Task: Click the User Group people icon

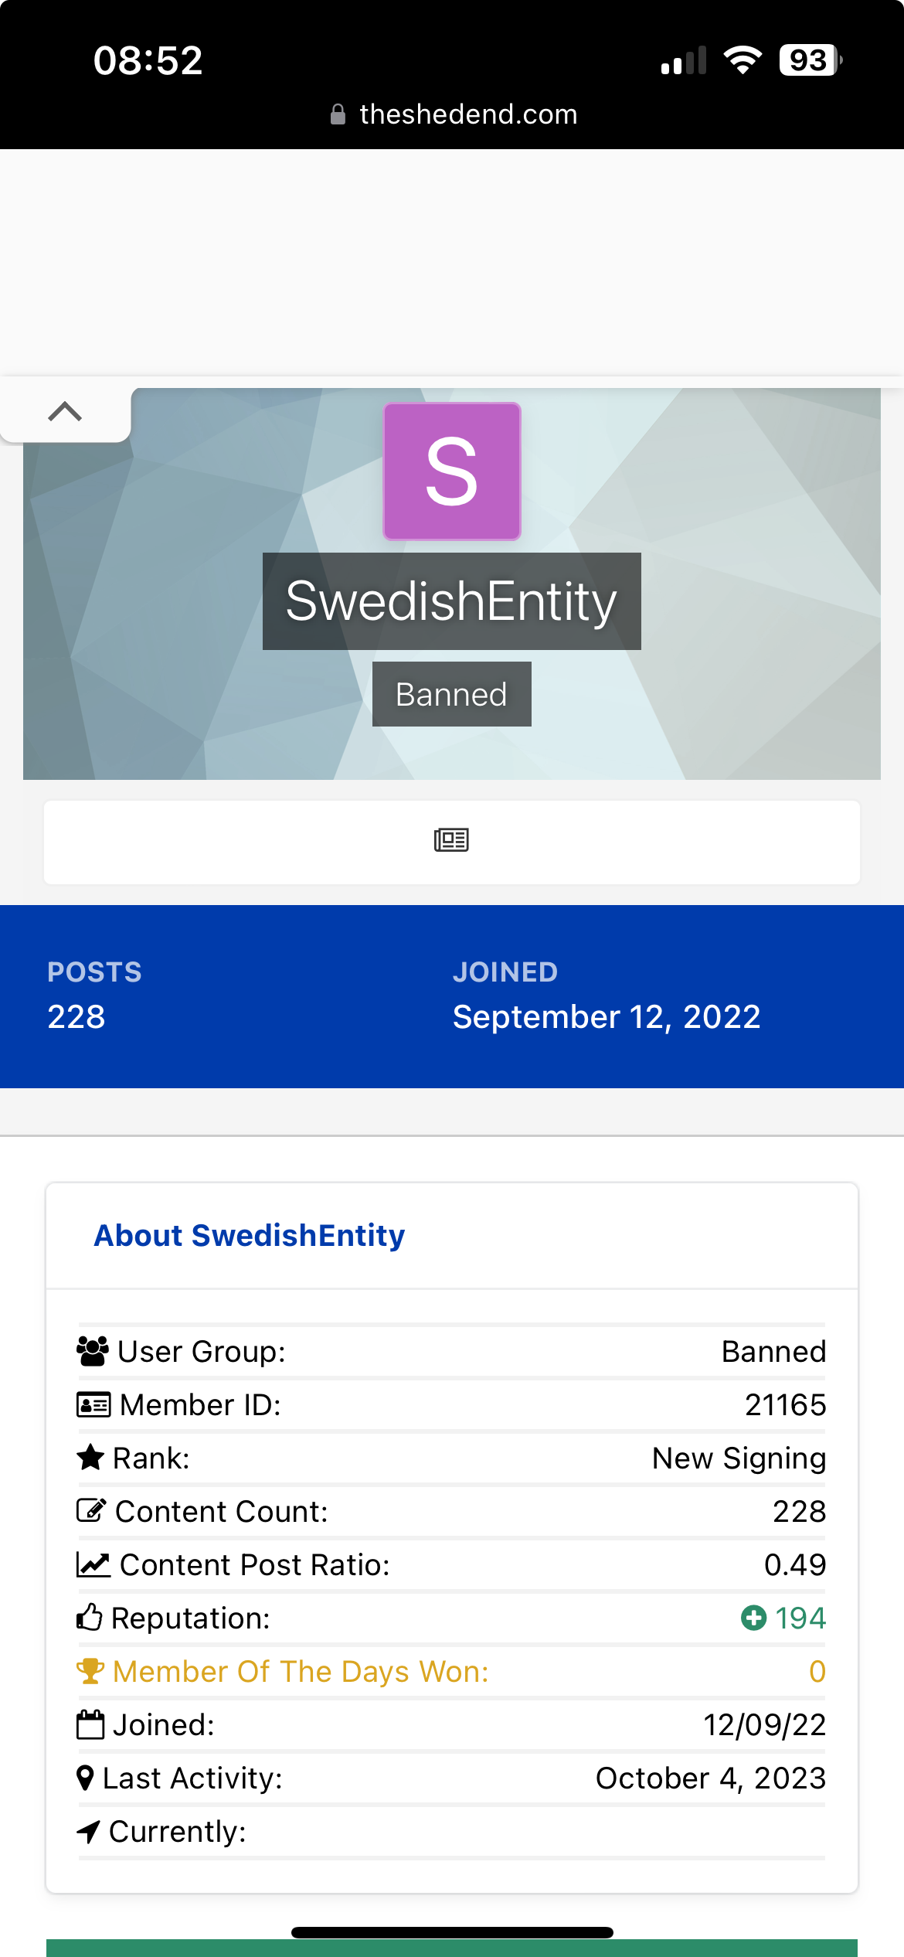Action: click(93, 1352)
